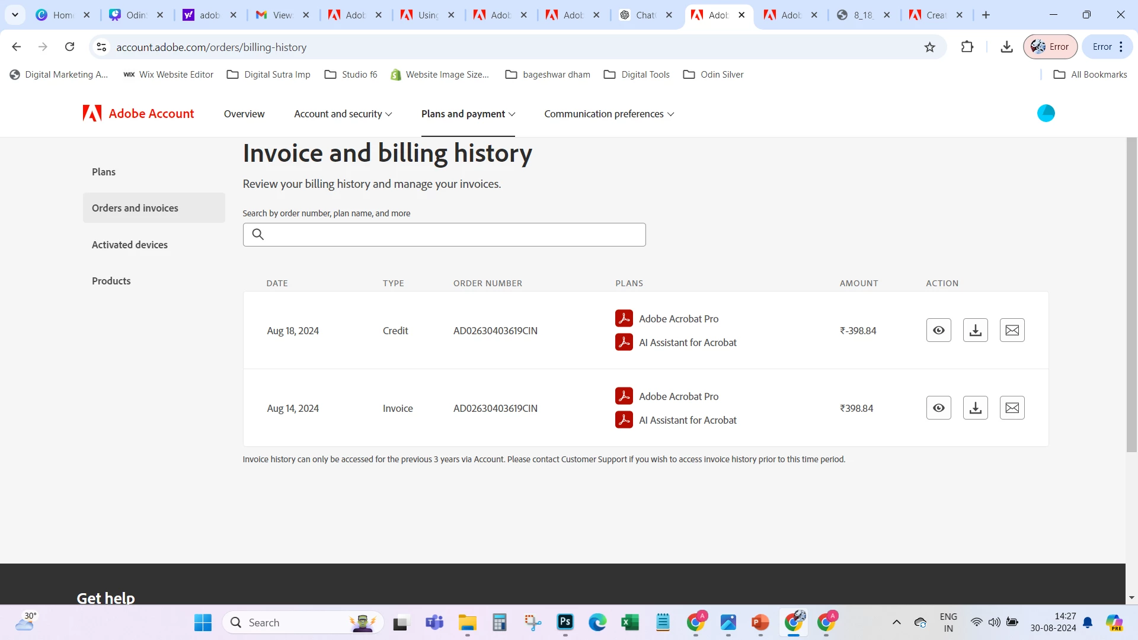Viewport: 1138px width, 640px height.
Task: Bookmark this page with the star
Action: [929, 47]
